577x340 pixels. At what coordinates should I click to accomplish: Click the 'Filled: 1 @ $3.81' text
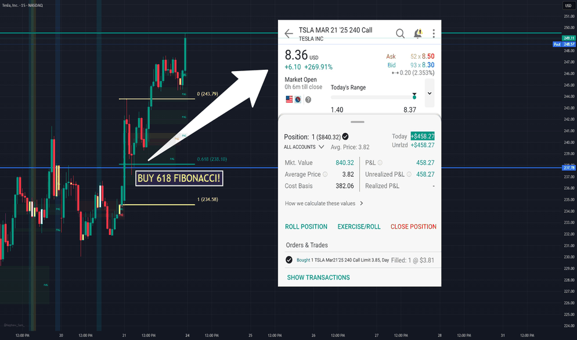pos(412,260)
